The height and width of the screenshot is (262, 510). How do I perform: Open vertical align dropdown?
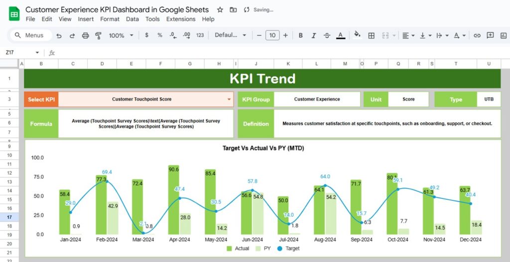pyautogui.click(x=425, y=35)
